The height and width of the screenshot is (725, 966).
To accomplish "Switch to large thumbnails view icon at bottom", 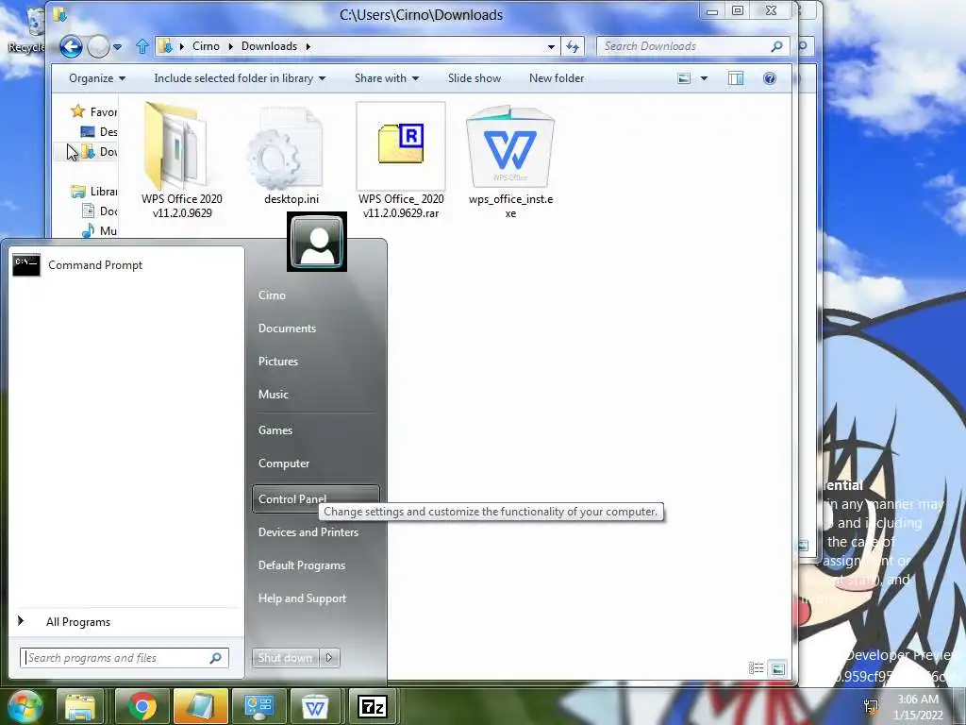I will coord(778,668).
